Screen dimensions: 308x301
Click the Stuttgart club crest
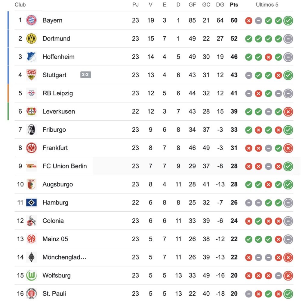pos(31,75)
